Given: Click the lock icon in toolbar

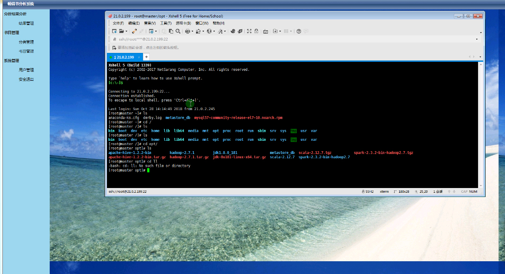Looking at the screenshot, I should point(257,31).
